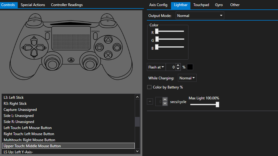The width and height of the screenshot is (278, 156).
Task: Adjust the Red color slider
Action: click(x=170, y=31)
